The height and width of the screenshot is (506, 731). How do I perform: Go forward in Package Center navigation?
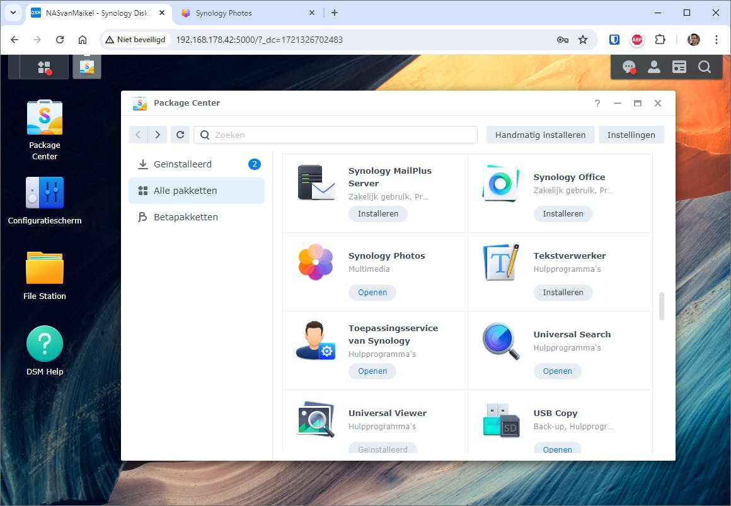pyautogui.click(x=158, y=135)
